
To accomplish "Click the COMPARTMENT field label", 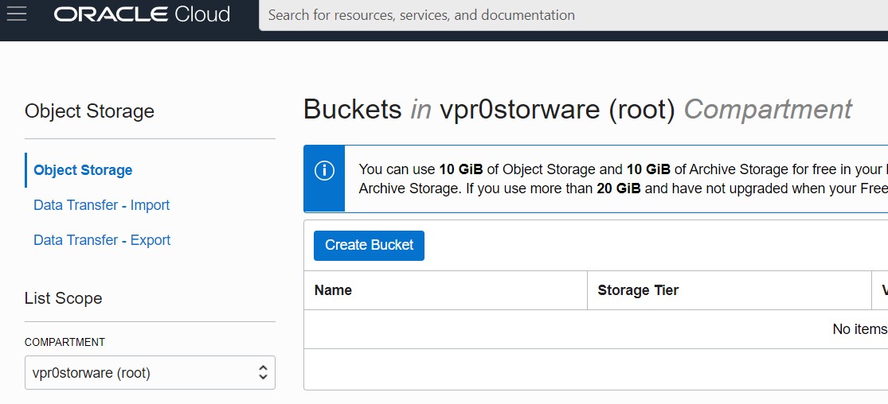I will coord(65,342).
